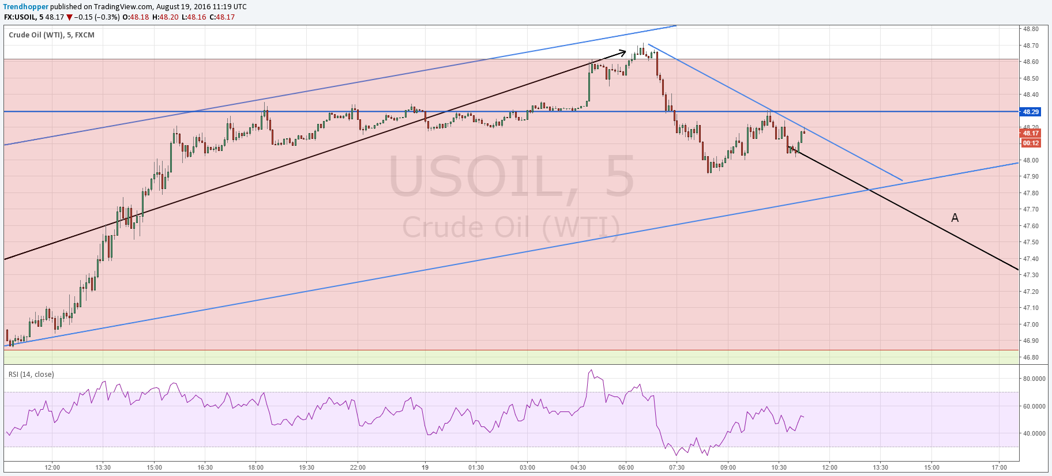Screen dimensions: 1052x476
Task: Click the 48.70 price axis label
Action: click(x=1031, y=46)
